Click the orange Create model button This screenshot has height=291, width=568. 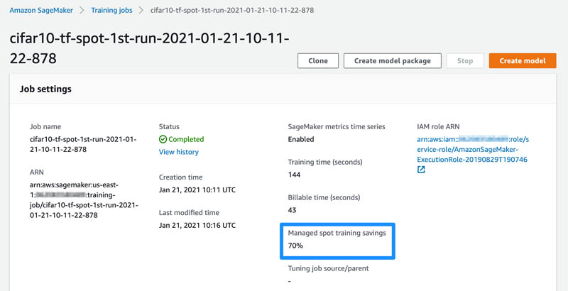(x=523, y=61)
